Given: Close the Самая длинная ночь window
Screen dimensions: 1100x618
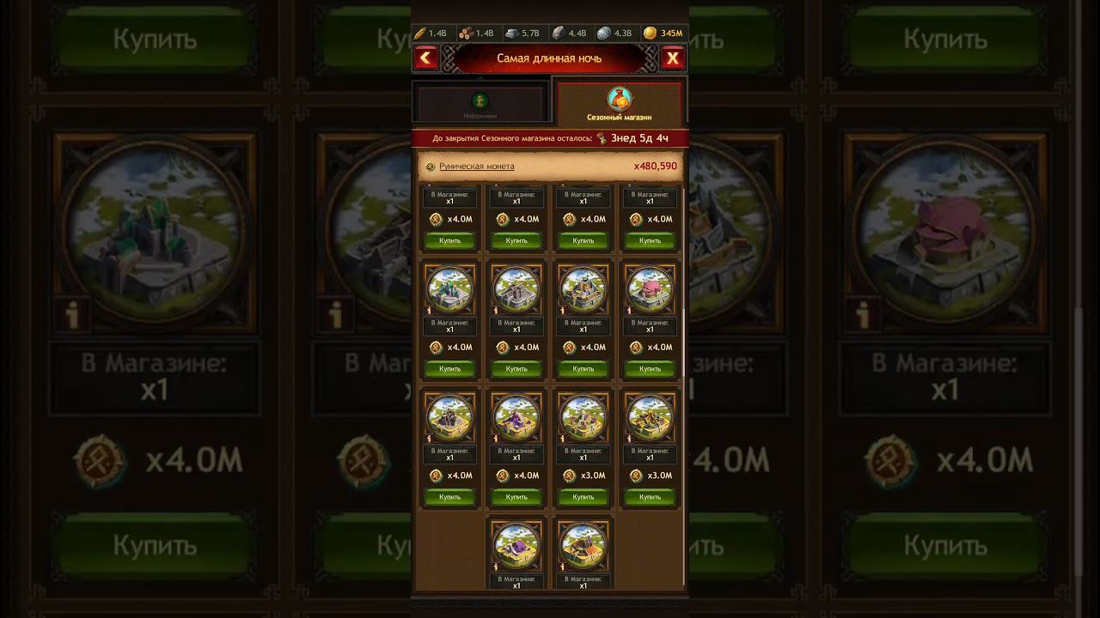Looking at the screenshot, I should 672,58.
